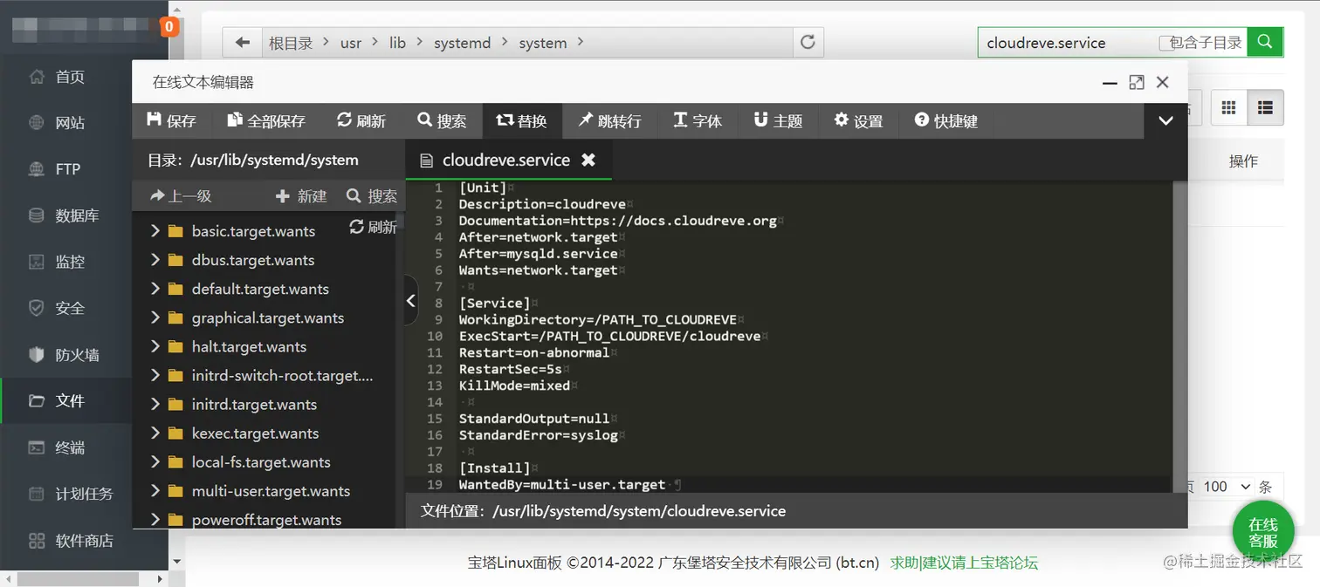Collapse the editor toolbar with chevron
Screen dimensions: 1320x587
click(x=1165, y=121)
